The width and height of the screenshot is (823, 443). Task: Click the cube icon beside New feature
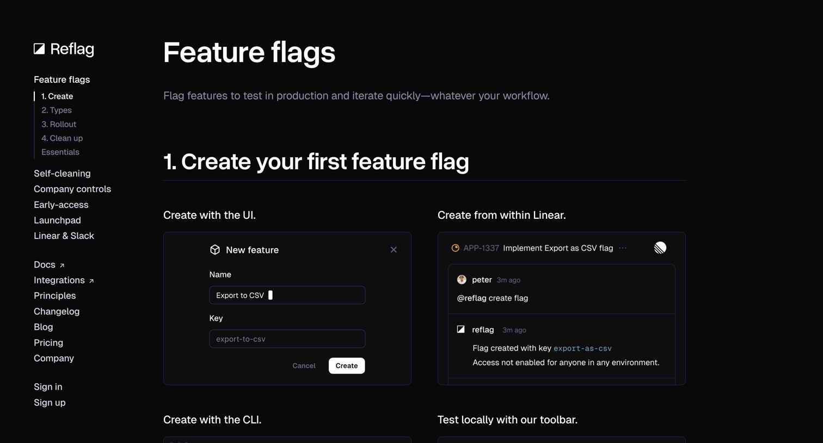[x=215, y=250]
